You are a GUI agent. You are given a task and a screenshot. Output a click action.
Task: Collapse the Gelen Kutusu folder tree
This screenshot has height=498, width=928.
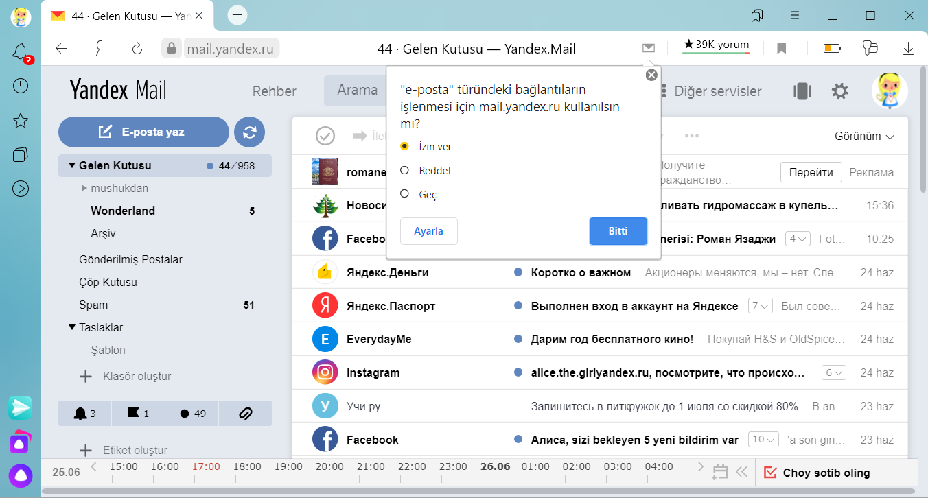(71, 165)
